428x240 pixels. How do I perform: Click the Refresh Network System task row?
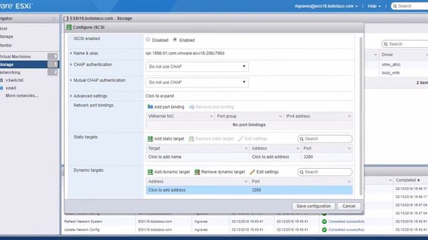click(245, 221)
